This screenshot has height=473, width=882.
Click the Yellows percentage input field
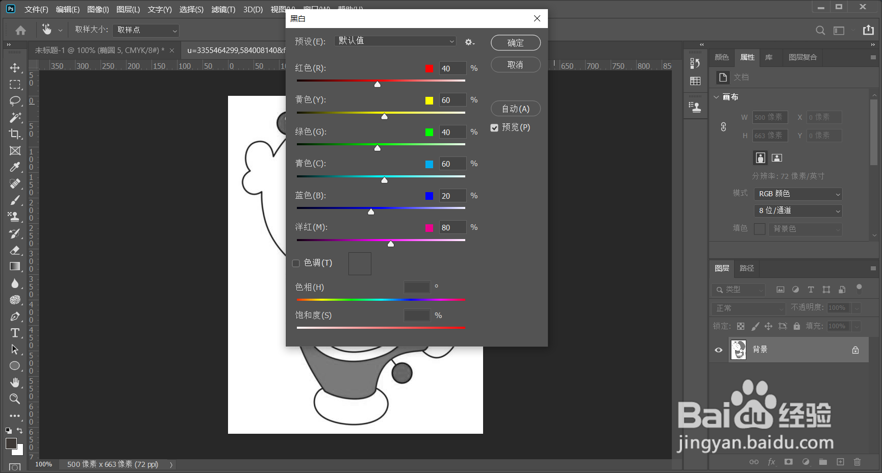tap(452, 100)
